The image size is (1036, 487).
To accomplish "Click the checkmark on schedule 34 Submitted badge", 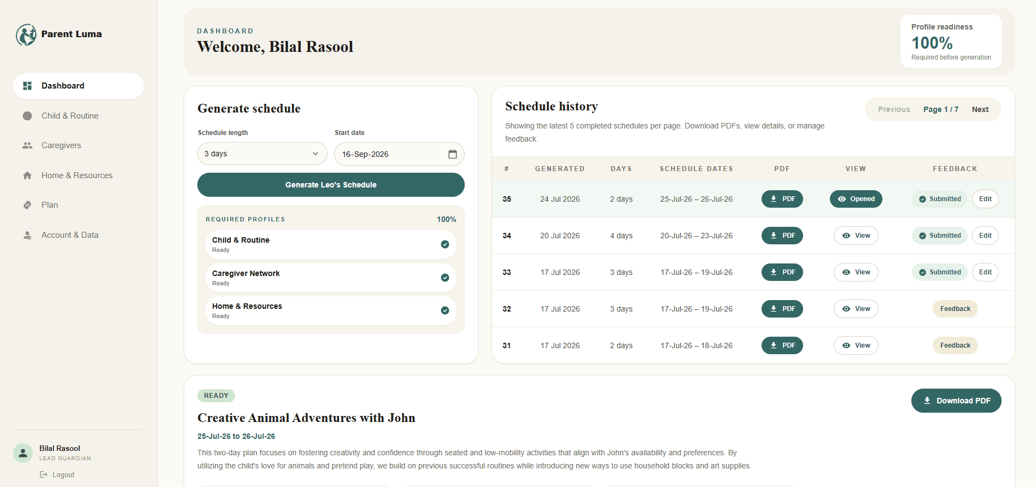I will (x=923, y=236).
